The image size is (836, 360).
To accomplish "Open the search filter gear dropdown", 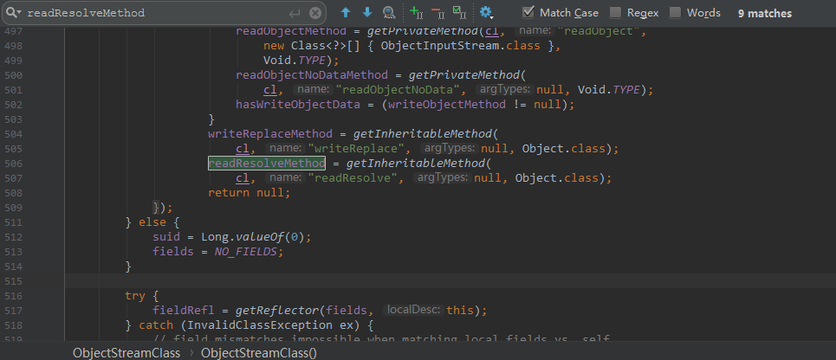I will click(x=486, y=13).
